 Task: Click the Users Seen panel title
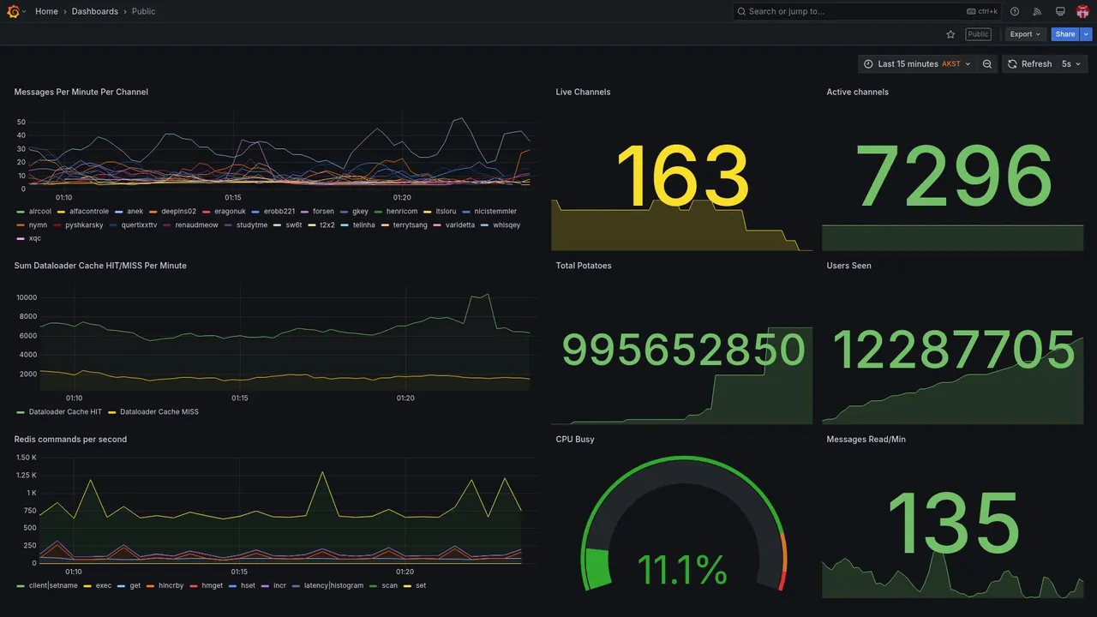(x=848, y=266)
